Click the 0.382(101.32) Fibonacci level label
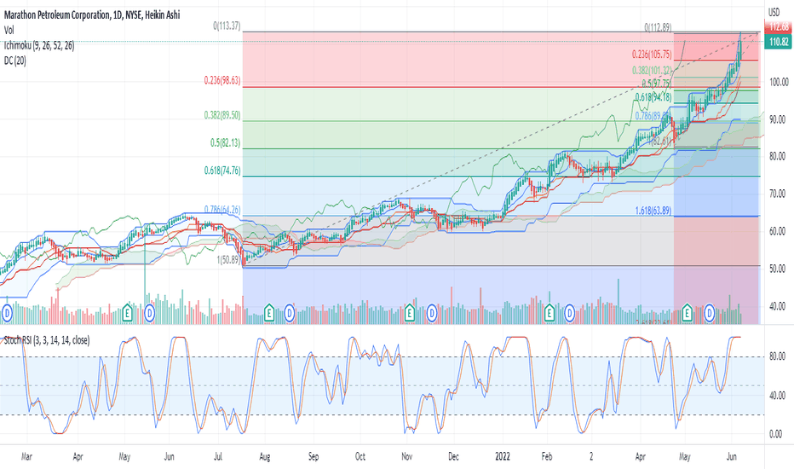The width and height of the screenshot is (794, 469). (652, 71)
